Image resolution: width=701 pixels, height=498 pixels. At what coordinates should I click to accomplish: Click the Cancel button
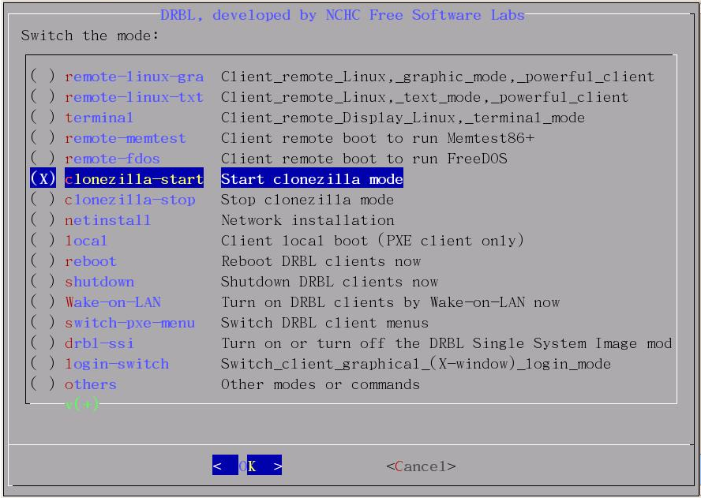point(421,466)
